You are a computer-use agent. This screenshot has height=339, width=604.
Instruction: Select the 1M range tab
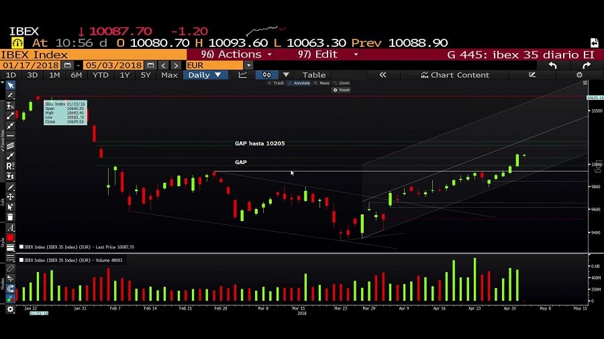click(54, 75)
